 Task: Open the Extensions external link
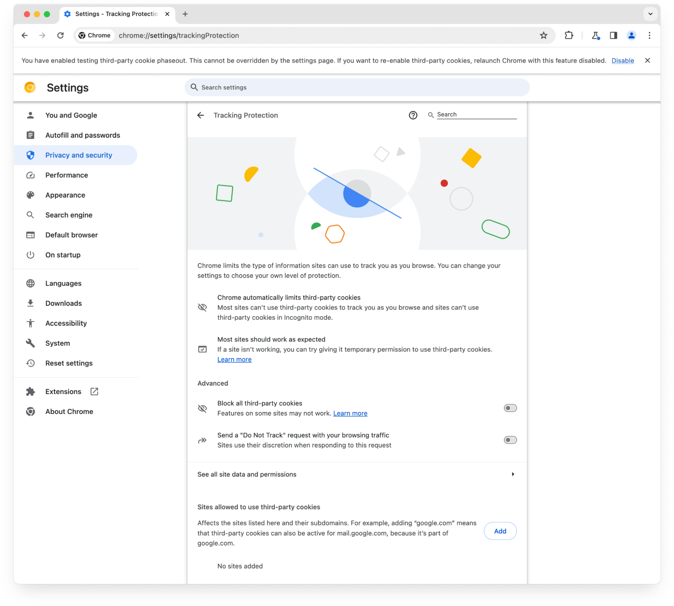[94, 391]
